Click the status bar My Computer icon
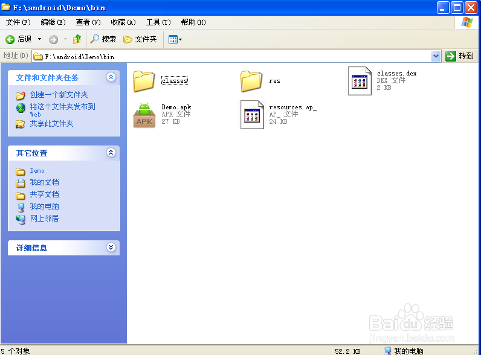This screenshot has width=481, height=355. [388, 351]
